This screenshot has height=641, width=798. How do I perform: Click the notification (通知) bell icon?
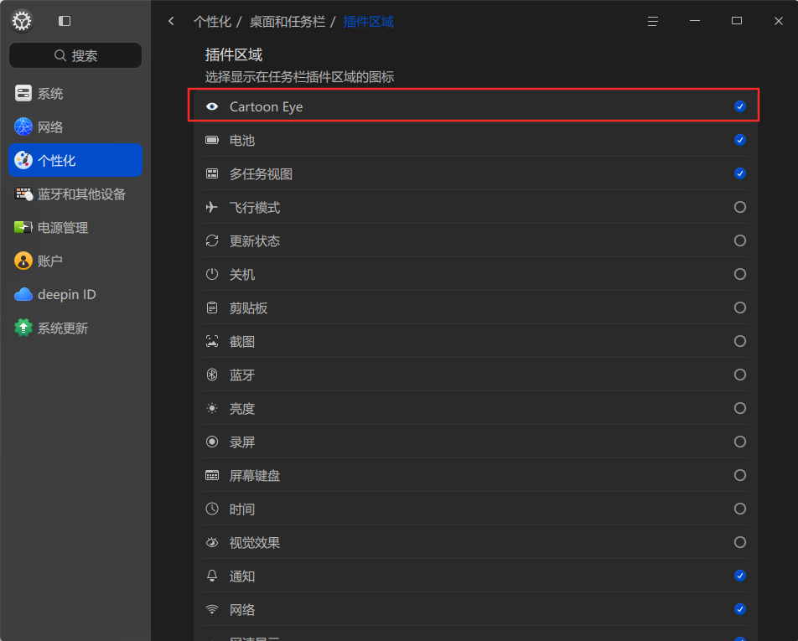[x=212, y=576]
